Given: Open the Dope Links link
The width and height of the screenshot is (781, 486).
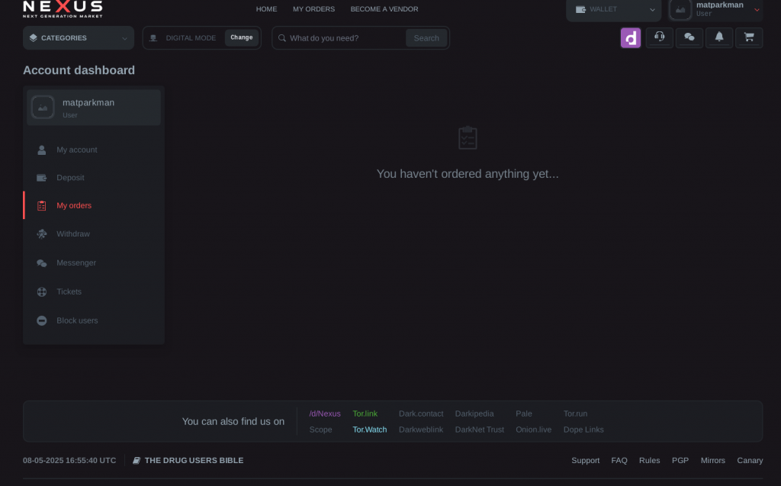Looking at the screenshot, I should 583,430.
